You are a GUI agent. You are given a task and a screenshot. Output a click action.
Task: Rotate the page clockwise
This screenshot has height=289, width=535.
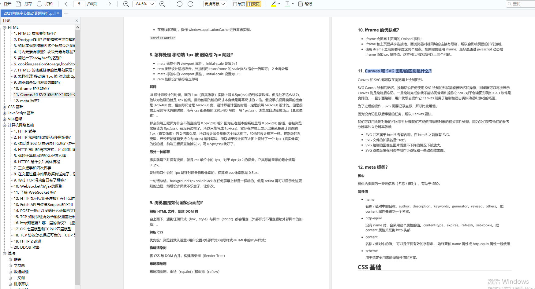point(190,4)
